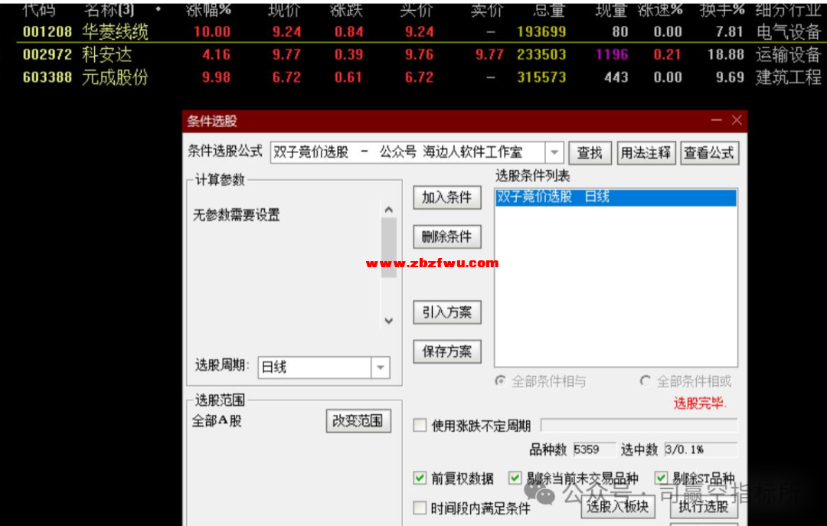Toggle the 剔除ST品种 checkbox

point(661,478)
